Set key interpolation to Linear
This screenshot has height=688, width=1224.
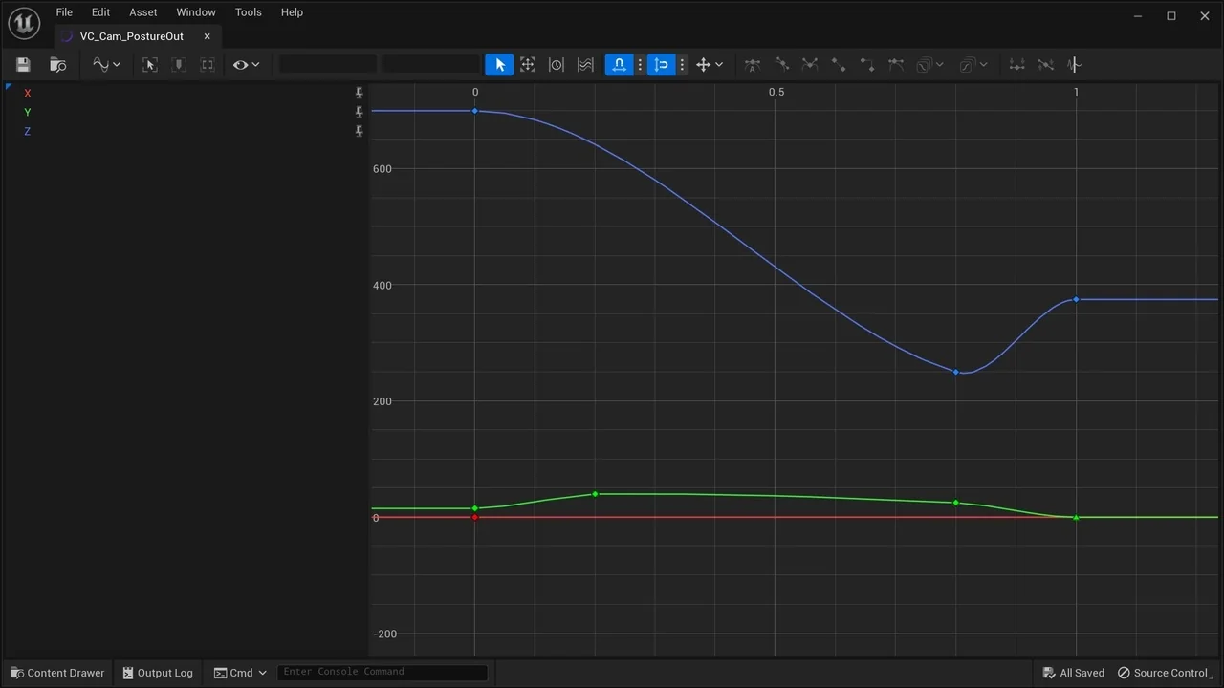coord(839,65)
